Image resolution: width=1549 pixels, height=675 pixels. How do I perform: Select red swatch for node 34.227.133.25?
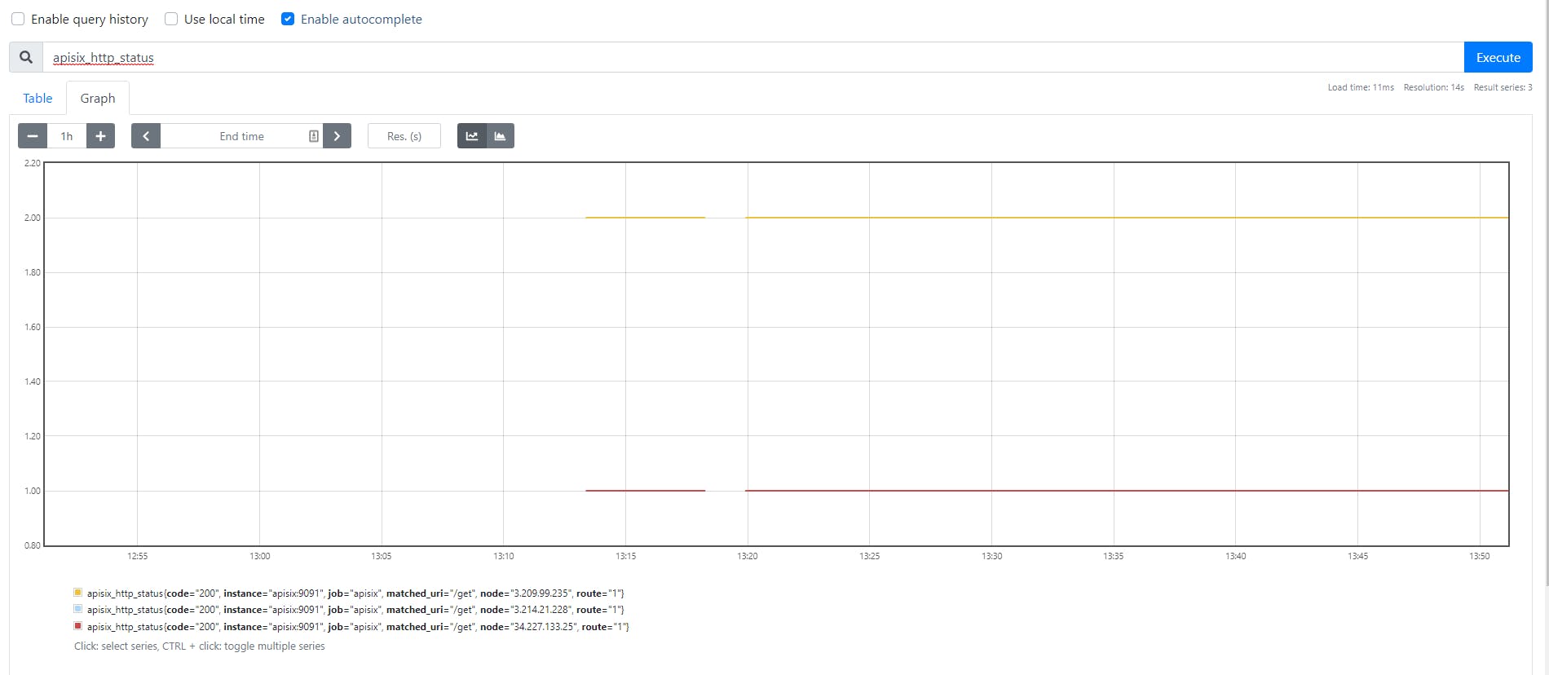tap(78, 626)
